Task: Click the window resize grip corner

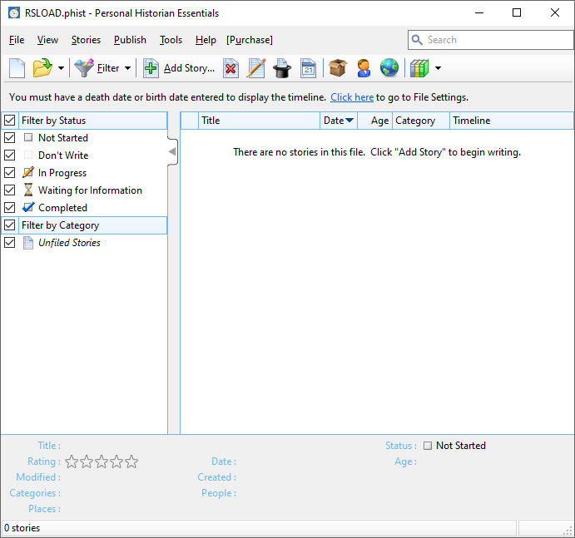Action: (x=568, y=531)
